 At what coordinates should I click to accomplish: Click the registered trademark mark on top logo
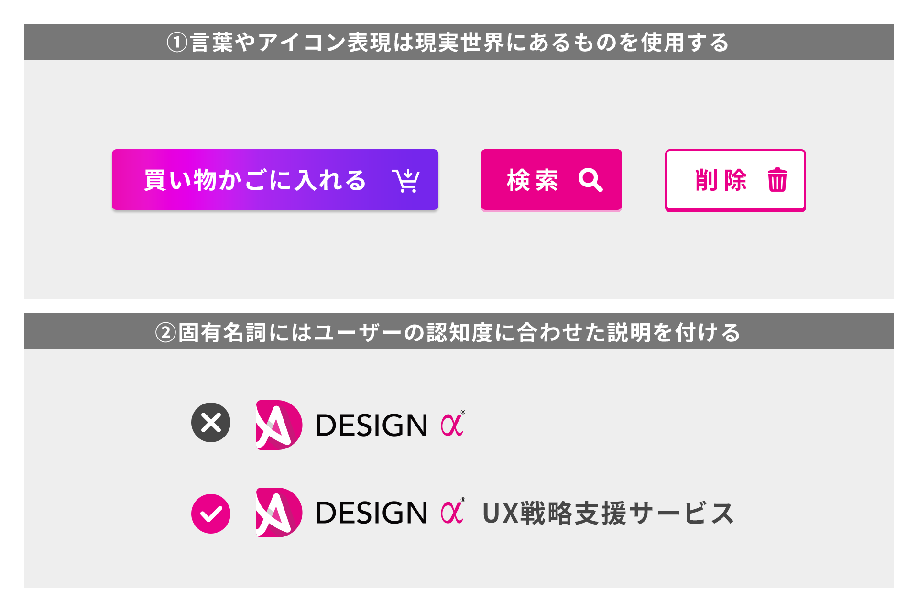[463, 412]
